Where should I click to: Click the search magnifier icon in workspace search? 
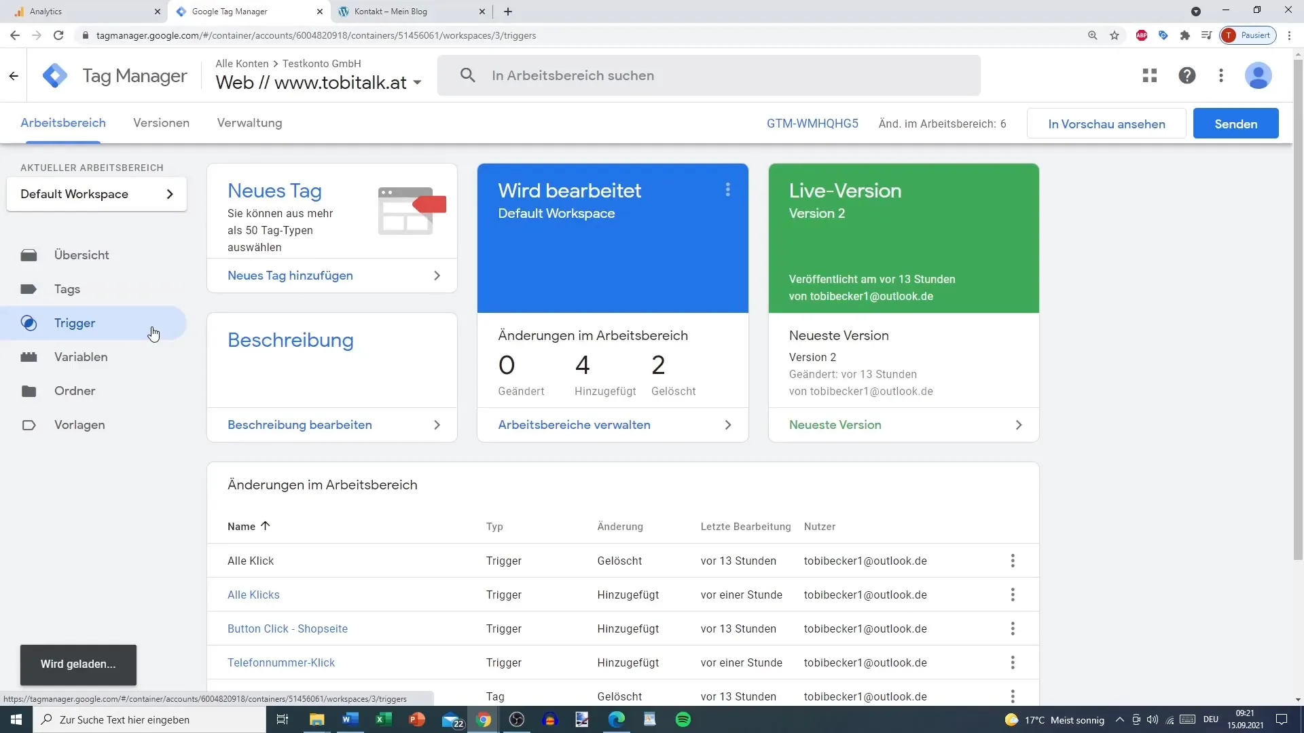(x=467, y=75)
